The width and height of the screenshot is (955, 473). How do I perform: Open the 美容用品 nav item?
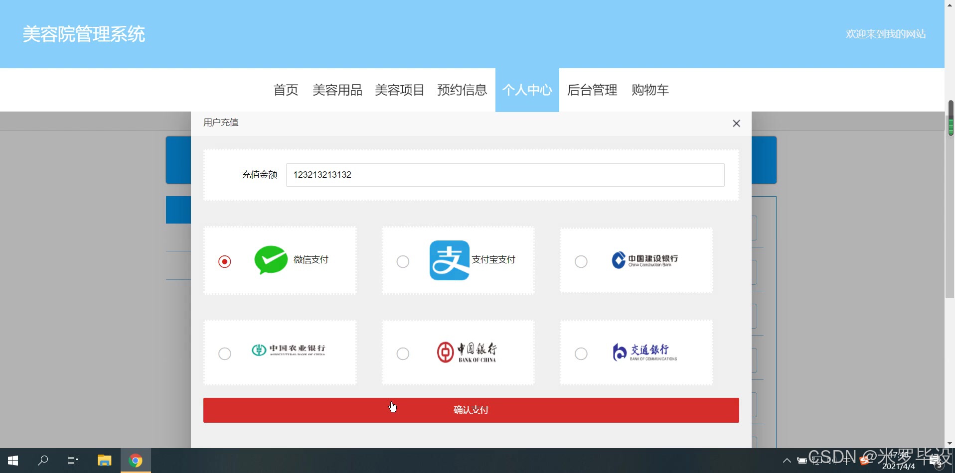(337, 90)
